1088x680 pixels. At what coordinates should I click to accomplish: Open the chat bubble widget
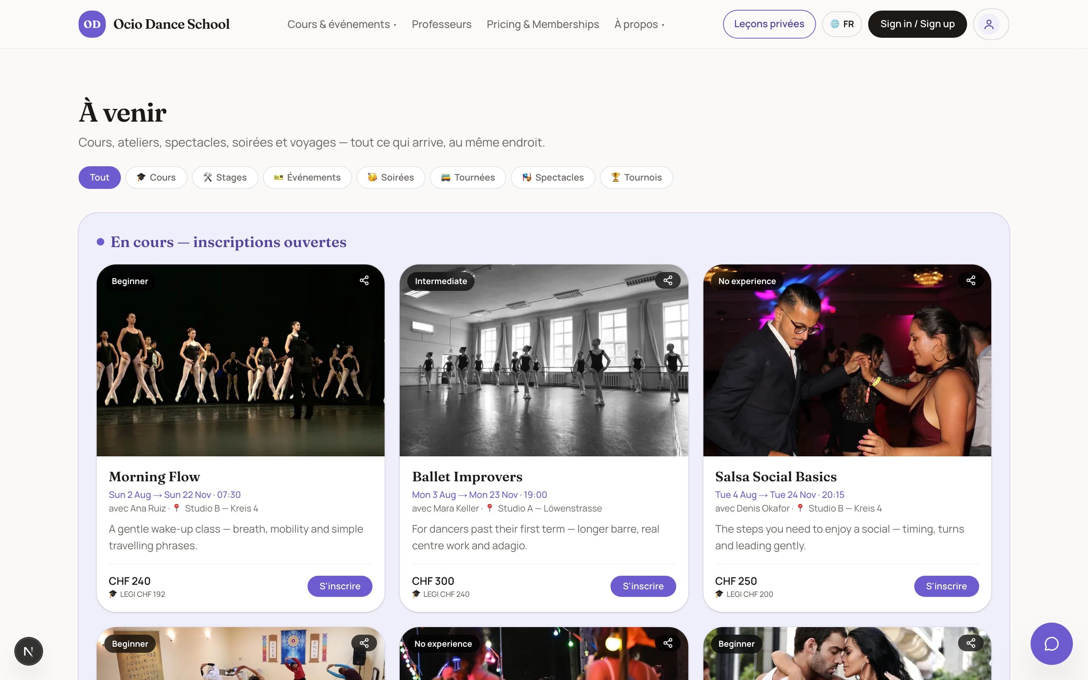[1051, 644]
